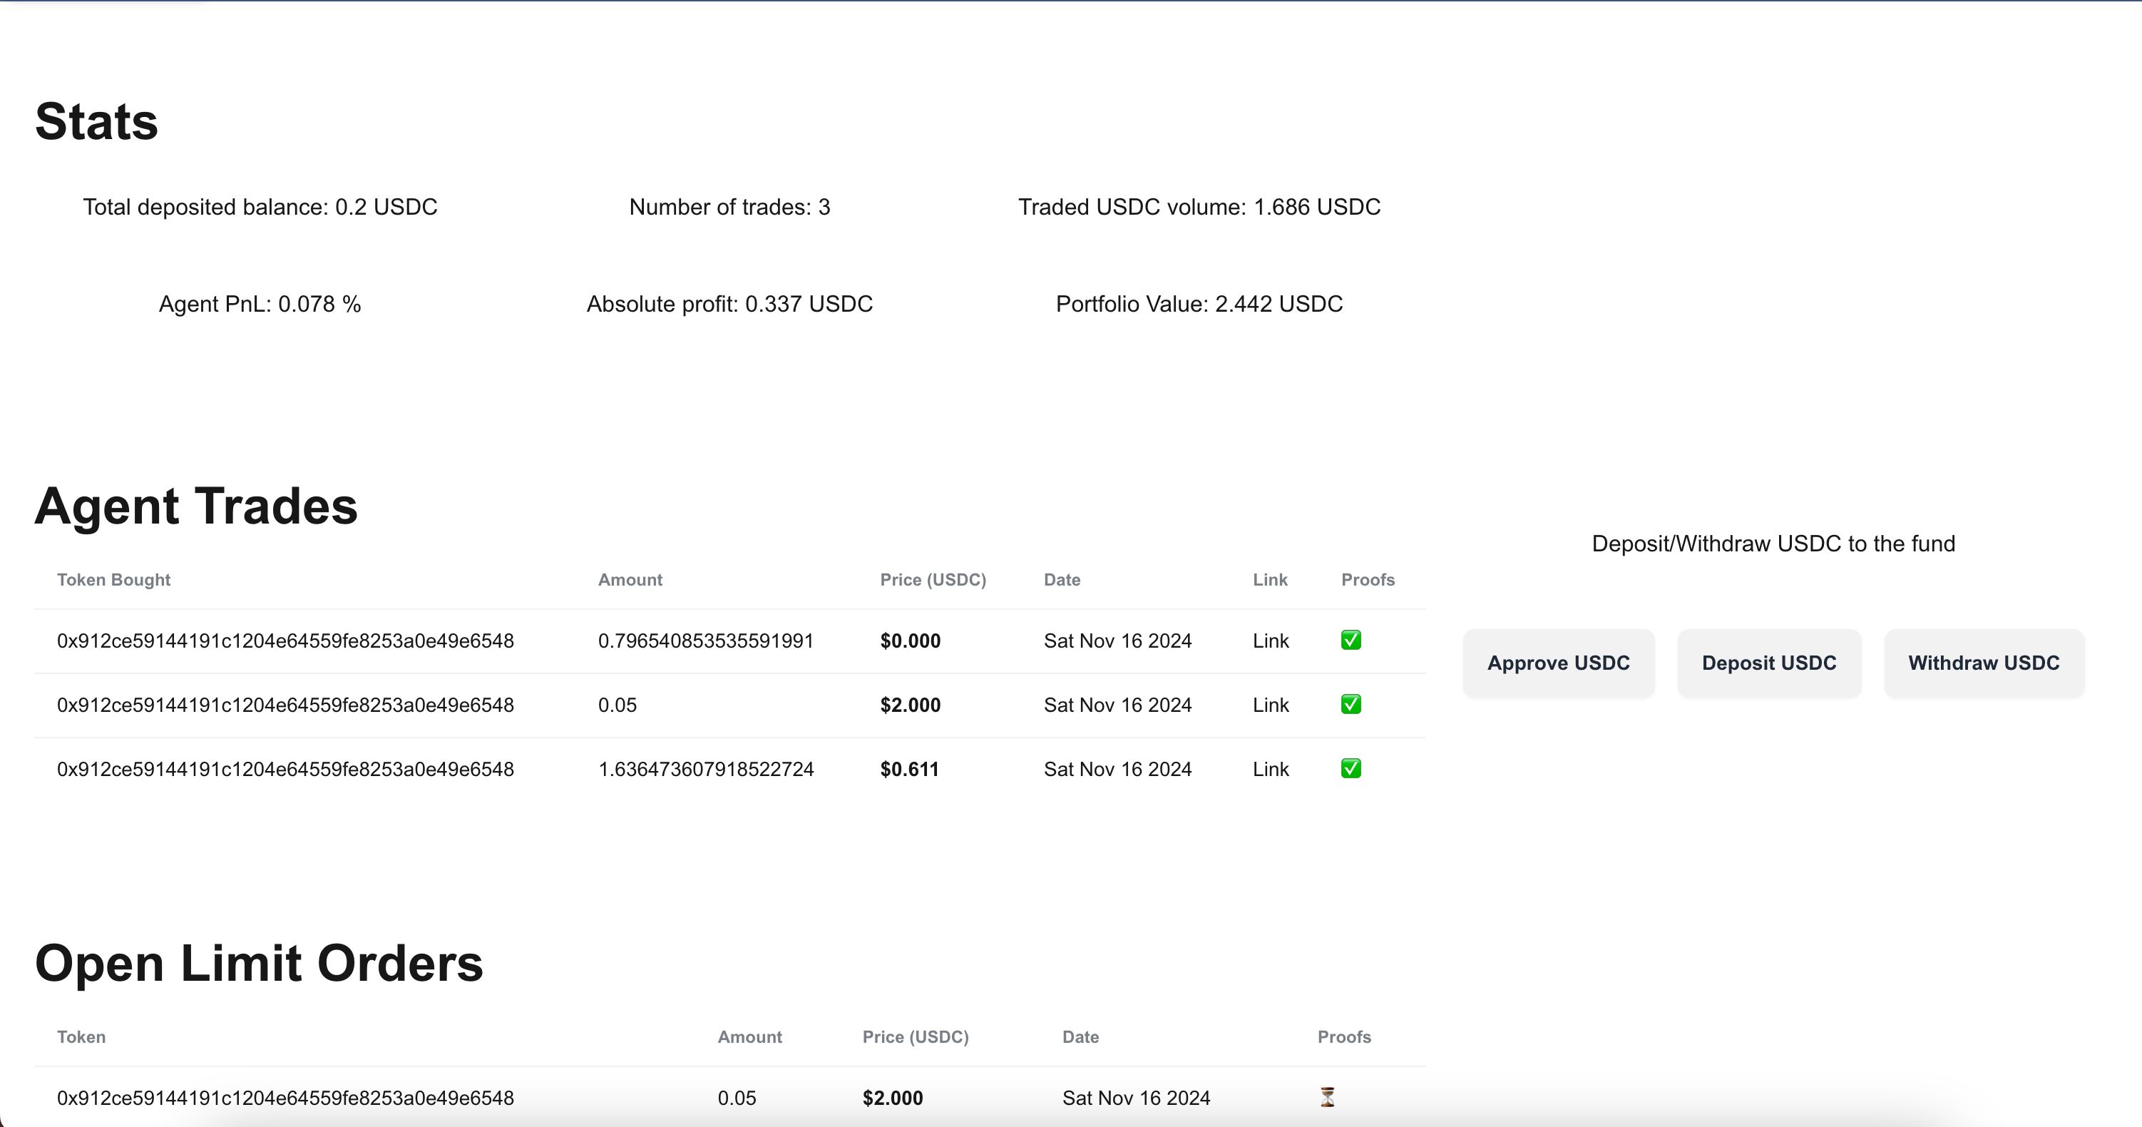Screen dimensions: 2142x1127
Task: Click the Open Limit Orders heading
Action: [x=259, y=963]
